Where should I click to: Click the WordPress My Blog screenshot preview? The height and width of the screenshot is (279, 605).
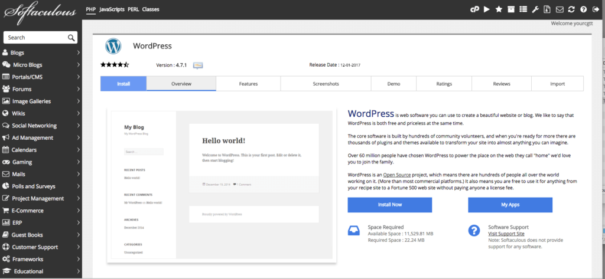point(222,185)
